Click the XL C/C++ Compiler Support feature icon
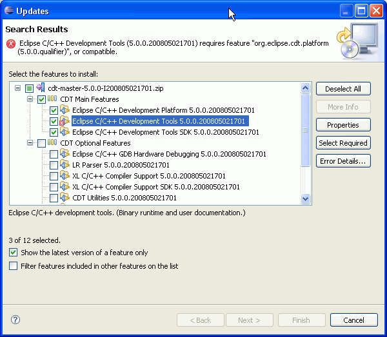 click(x=64, y=175)
